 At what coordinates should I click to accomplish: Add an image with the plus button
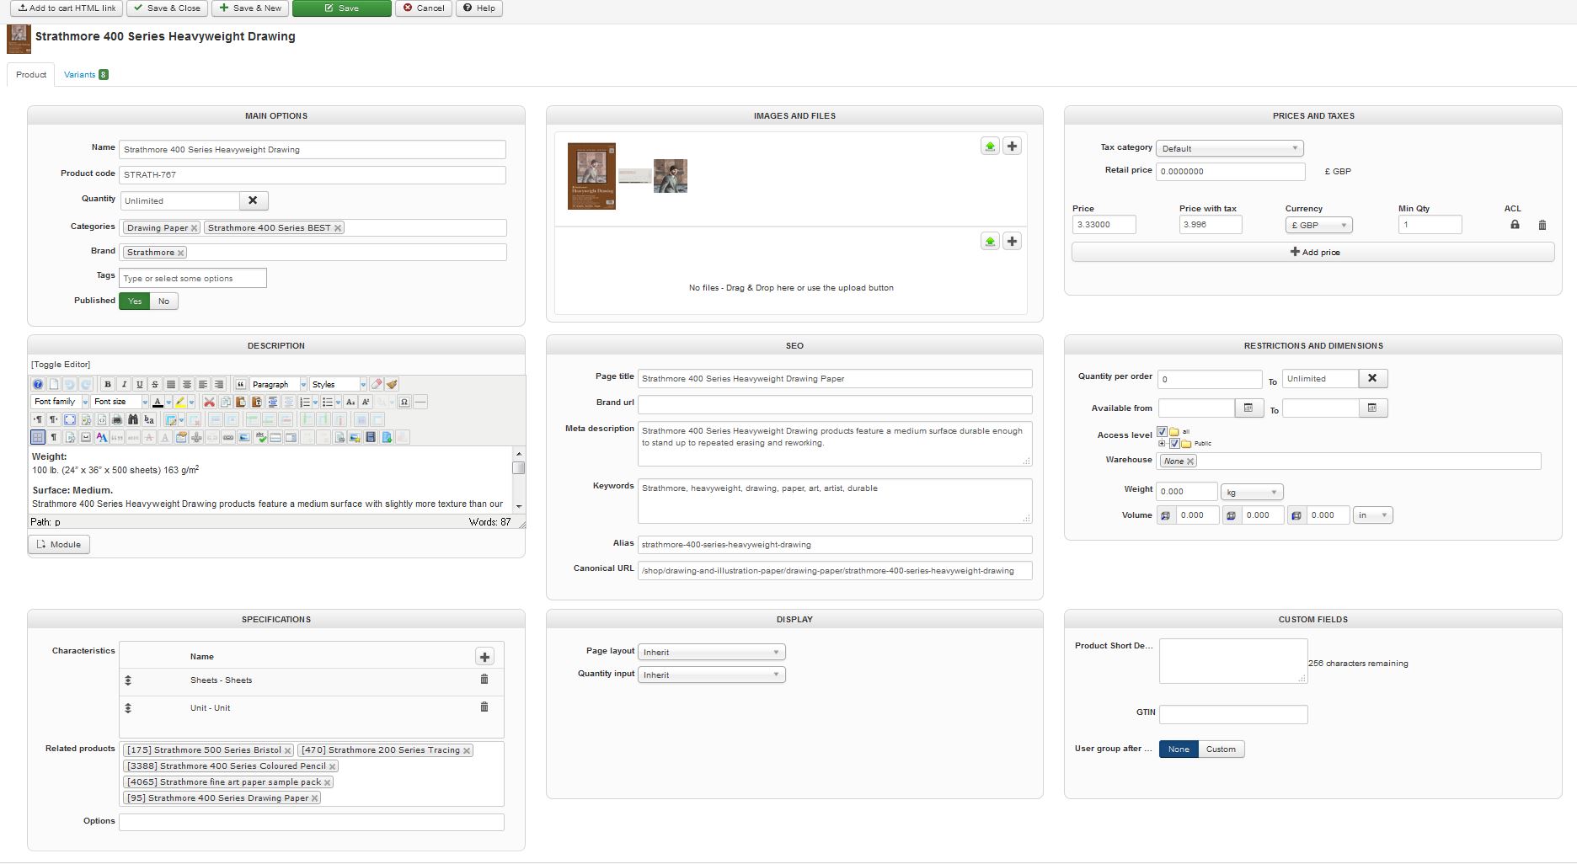point(1012,147)
